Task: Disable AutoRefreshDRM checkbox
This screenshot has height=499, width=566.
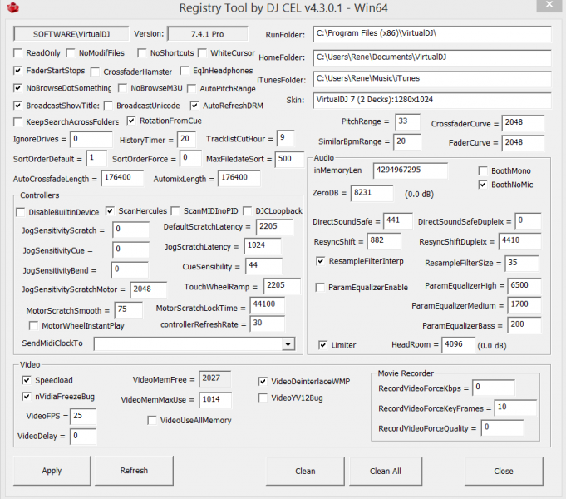Action: (194, 106)
